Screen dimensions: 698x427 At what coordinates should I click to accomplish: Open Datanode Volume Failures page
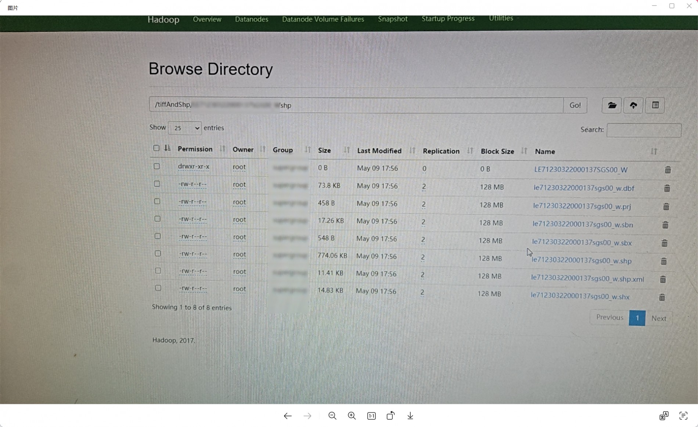323,19
